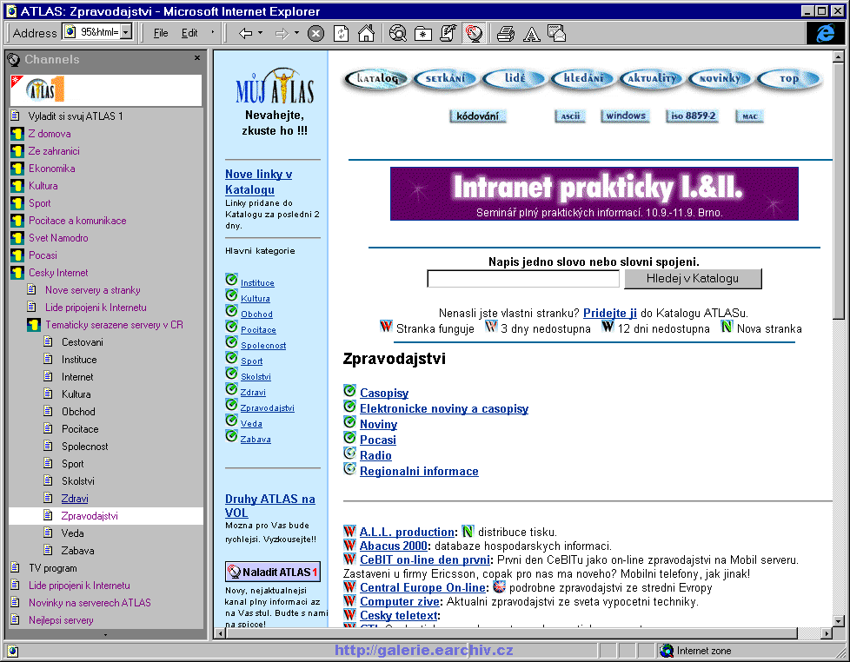The width and height of the screenshot is (850, 662).
Task: Click the green icon beside Casopisy
Action: (349, 391)
